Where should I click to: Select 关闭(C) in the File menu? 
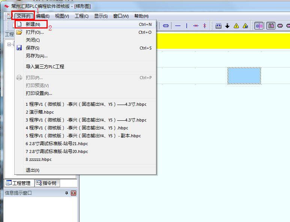click(x=86, y=40)
